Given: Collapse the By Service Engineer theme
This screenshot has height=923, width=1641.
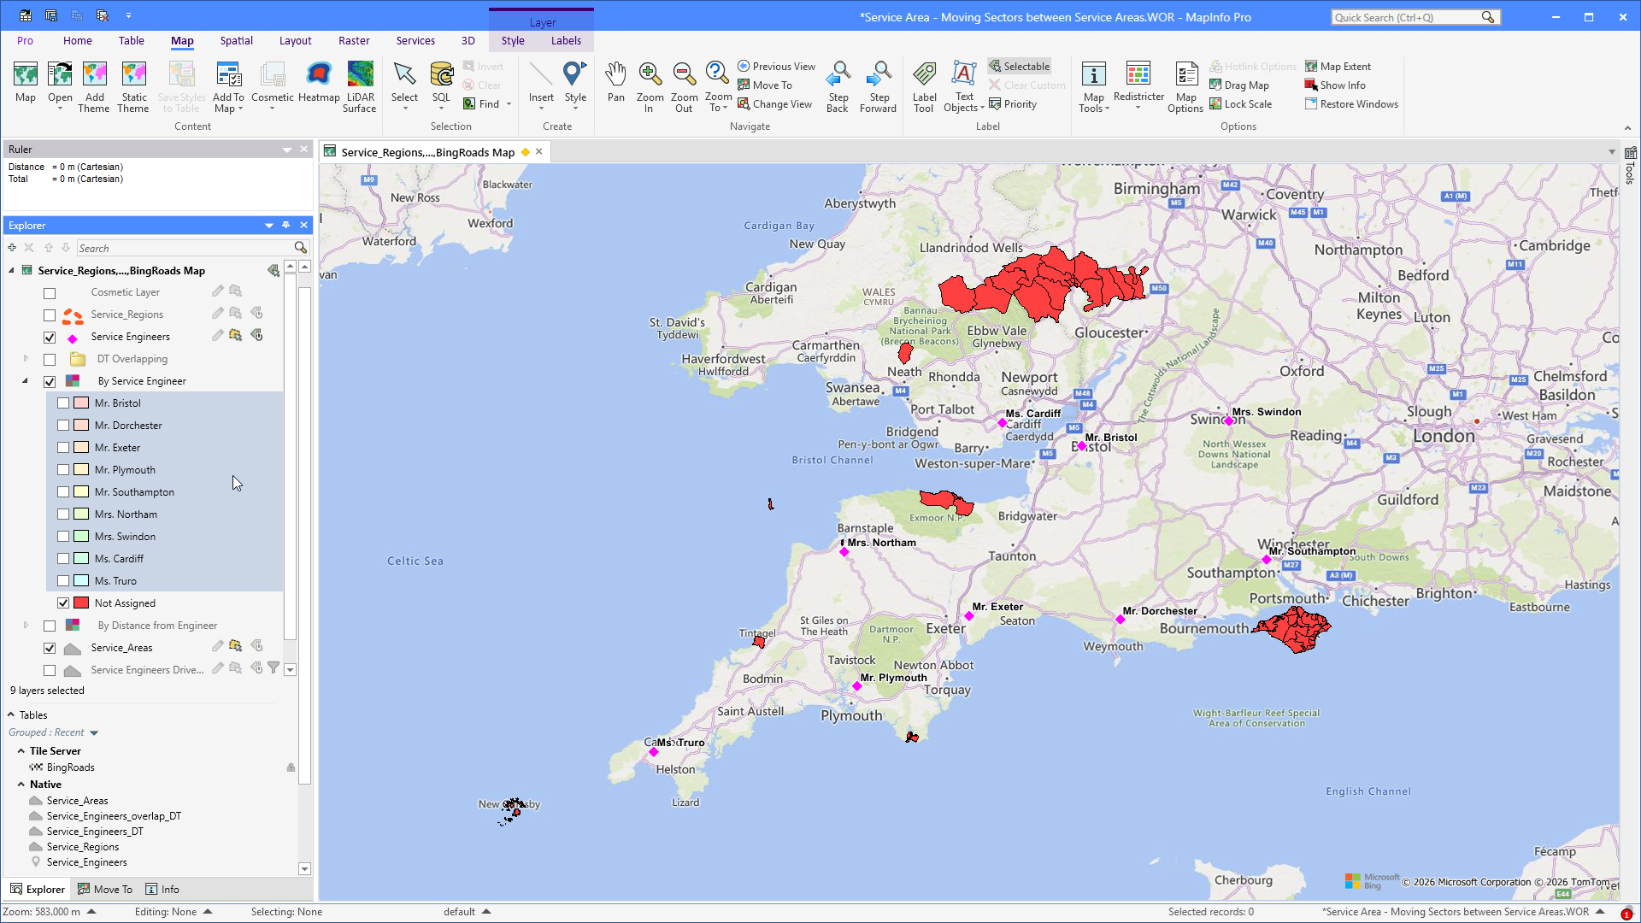Looking at the screenshot, I should click(x=26, y=381).
